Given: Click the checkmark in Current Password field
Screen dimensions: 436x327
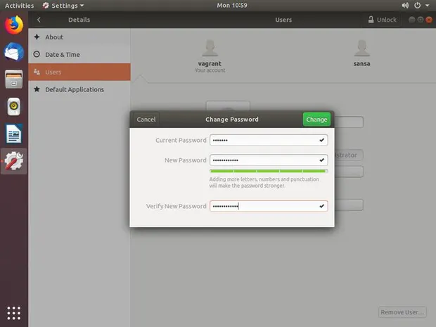Looking at the screenshot, I should click(x=321, y=140).
